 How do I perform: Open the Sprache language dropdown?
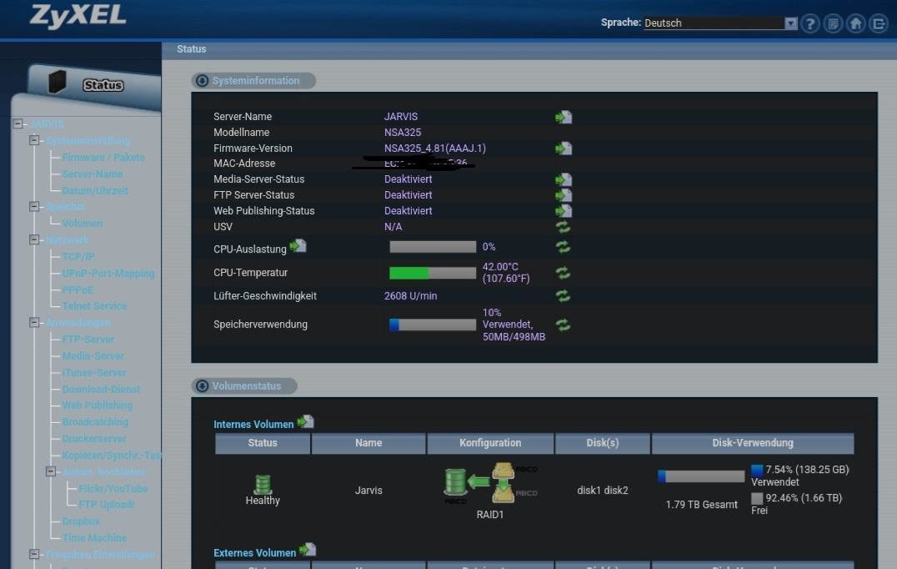tap(721, 23)
